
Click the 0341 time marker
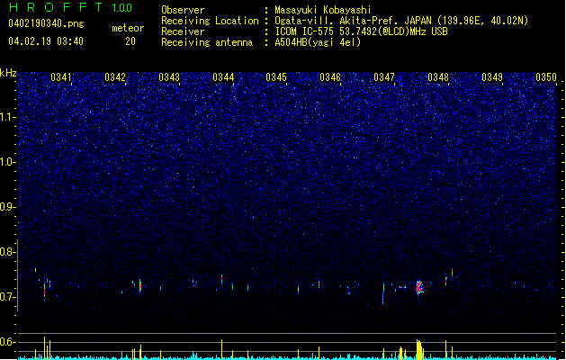click(x=61, y=77)
